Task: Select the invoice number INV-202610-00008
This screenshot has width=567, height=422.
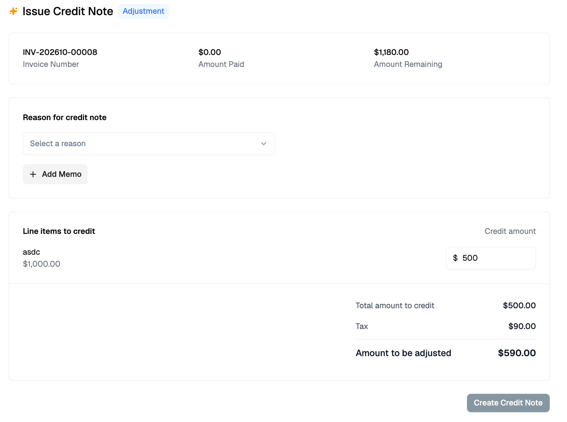Action: click(60, 52)
